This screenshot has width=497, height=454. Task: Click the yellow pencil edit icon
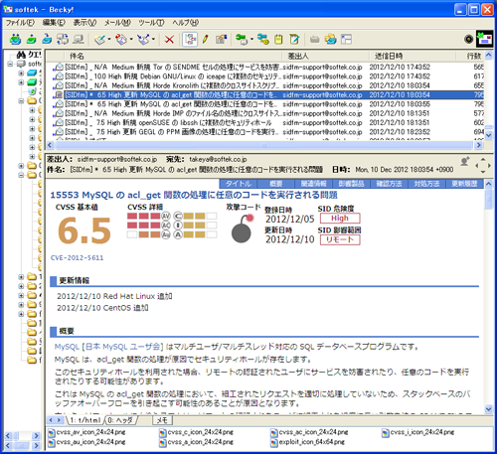coord(206,39)
